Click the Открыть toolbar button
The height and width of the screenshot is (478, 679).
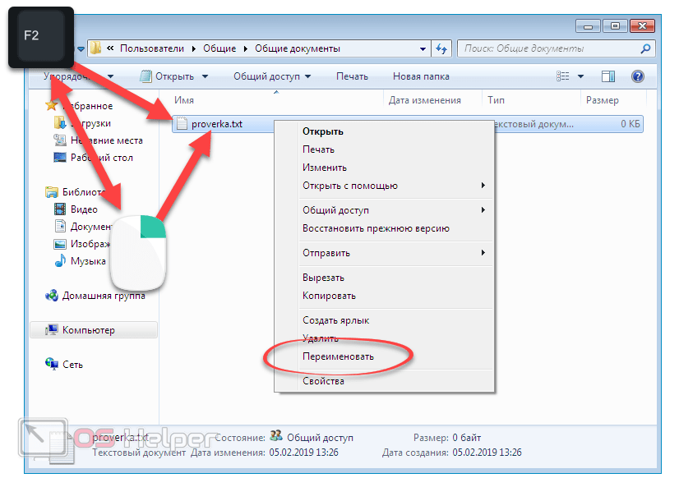pos(167,76)
